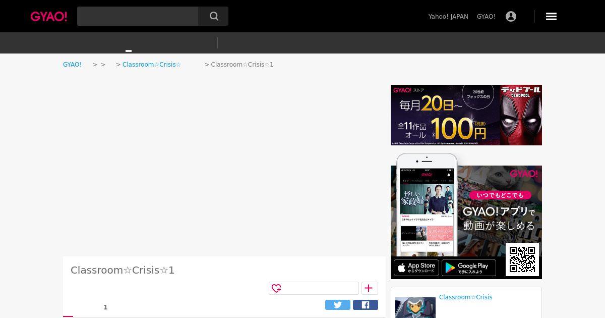605x318 pixels.
Task: Open the GYAO! link in header
Action: tap(486, 17)
